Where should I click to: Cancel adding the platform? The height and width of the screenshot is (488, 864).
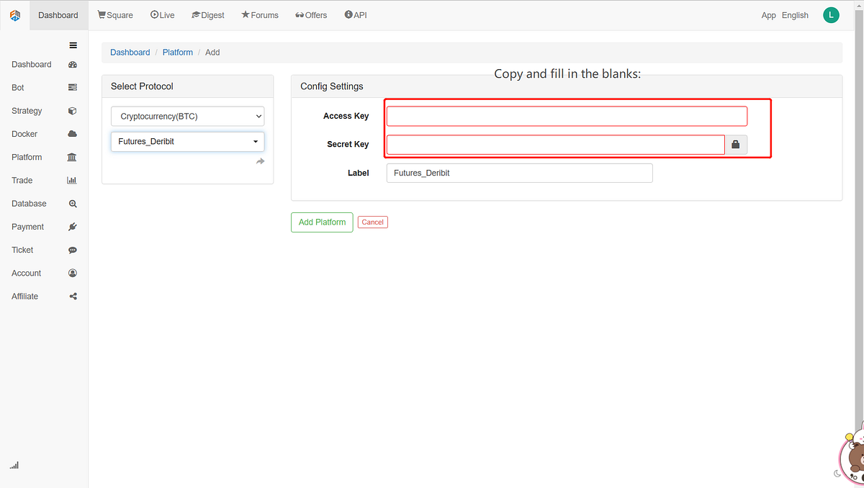point(372,222)
